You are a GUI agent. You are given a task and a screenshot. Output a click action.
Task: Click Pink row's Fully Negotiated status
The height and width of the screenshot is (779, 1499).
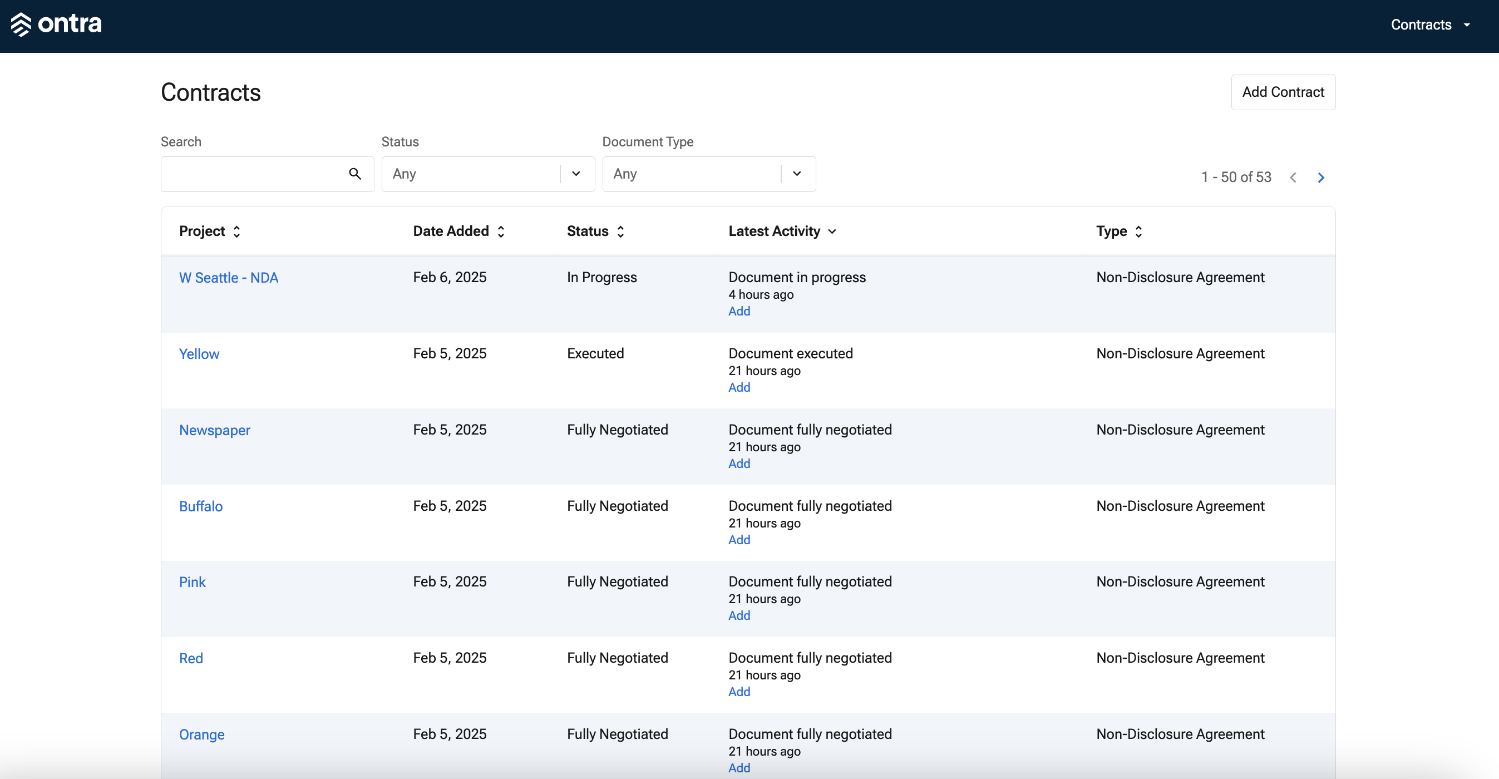point(618,582)
